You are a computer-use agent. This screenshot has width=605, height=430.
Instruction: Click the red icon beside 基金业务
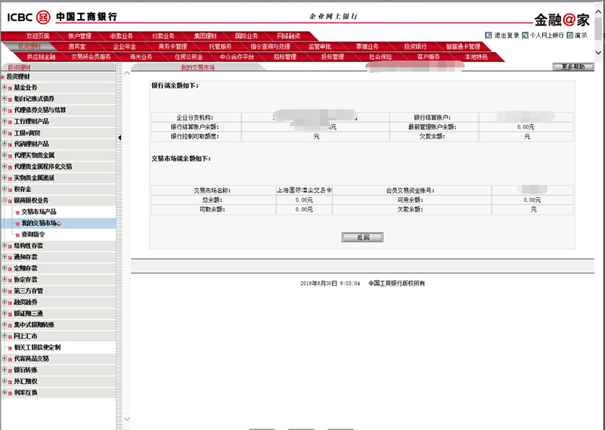click(x=10, y=88)
